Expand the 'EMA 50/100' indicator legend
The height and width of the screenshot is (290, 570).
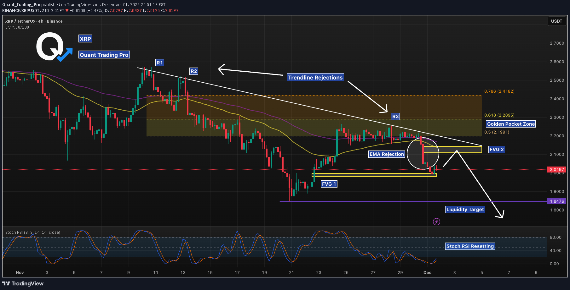point(17,27)
